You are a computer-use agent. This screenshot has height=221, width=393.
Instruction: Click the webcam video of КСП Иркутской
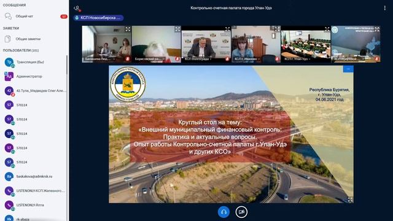pyautogui.click(x=356, y=44)
